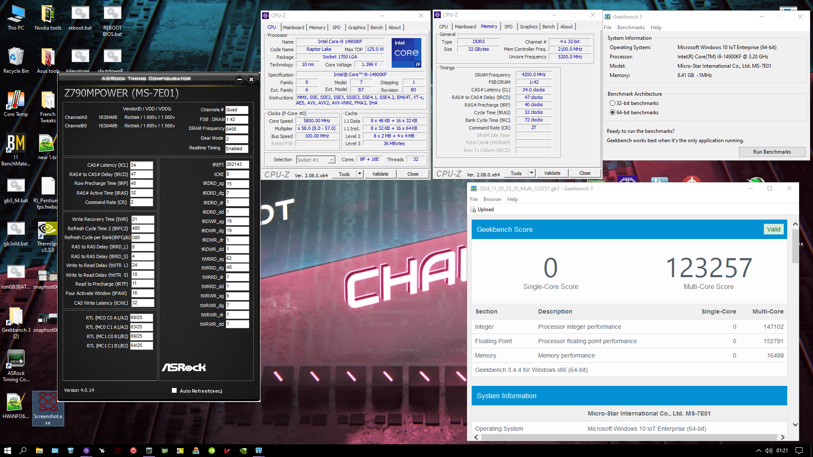Viewport: 813px width, 457px height.
Task: Open the Geekbench 3 (2) folder icon
Action: [16, 322]
